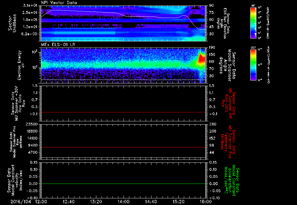Click the '14:40' time axis label
This screenshot has height=205, width=297.
[151, 202]
